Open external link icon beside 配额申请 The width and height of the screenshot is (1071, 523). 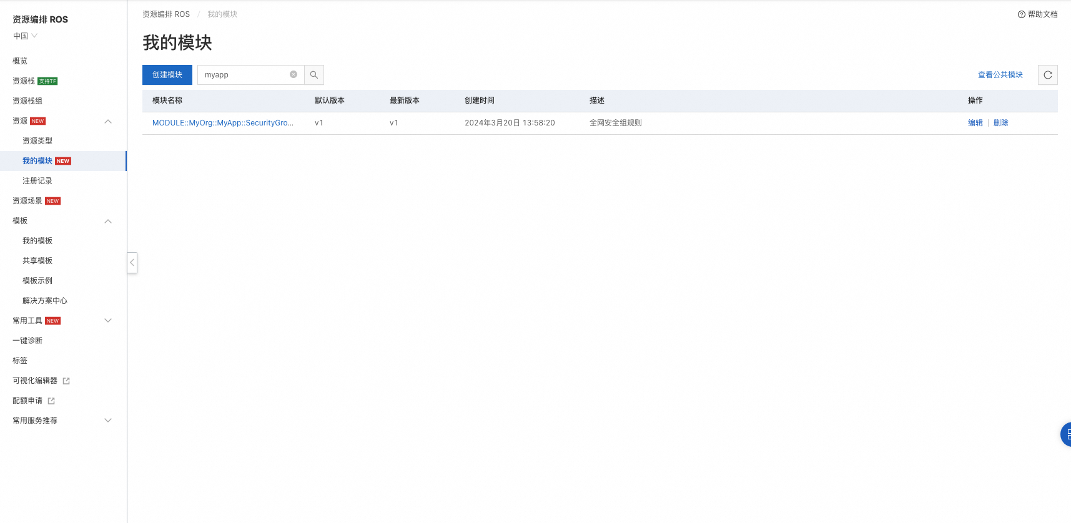click(x=51, y=401)
